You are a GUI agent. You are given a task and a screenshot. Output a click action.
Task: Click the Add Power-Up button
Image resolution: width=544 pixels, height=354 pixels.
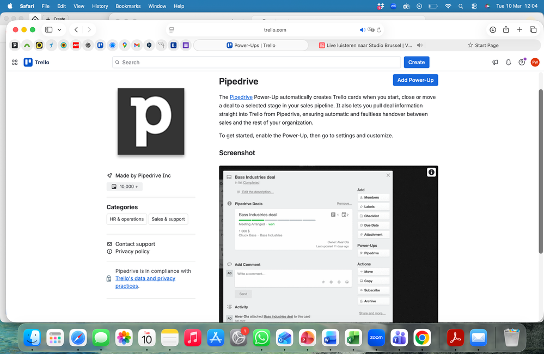click(x=415, y=80)
